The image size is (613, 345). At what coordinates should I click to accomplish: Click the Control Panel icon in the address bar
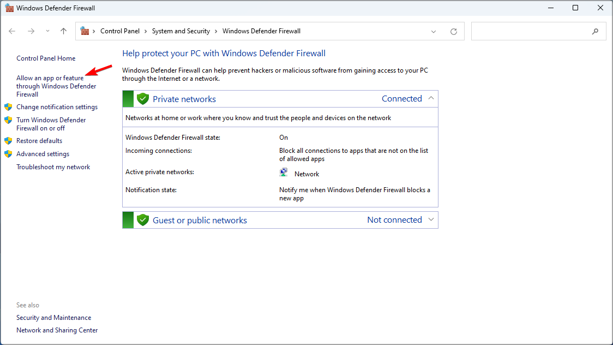pos(83,31)
